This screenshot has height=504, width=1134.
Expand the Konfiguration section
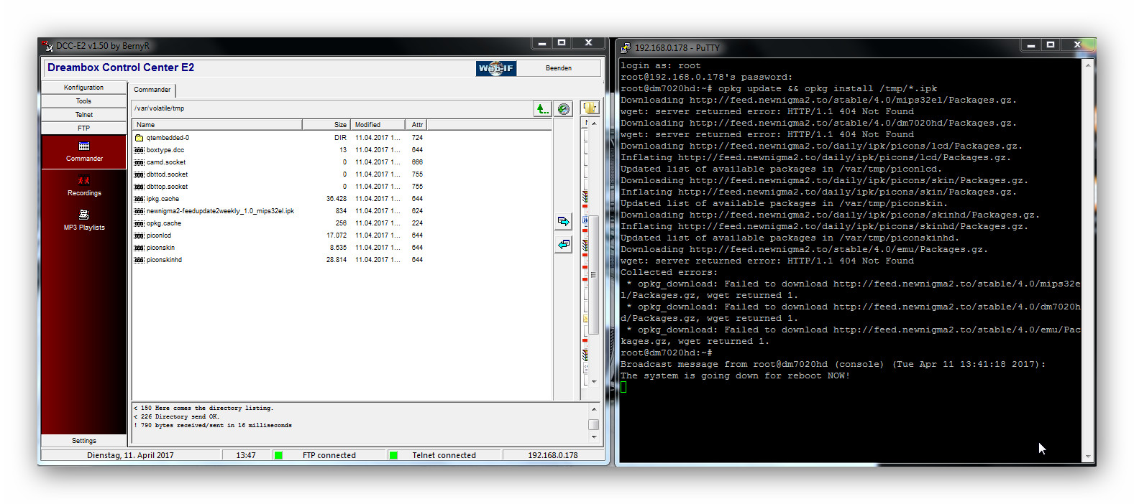tap(84, 88)
